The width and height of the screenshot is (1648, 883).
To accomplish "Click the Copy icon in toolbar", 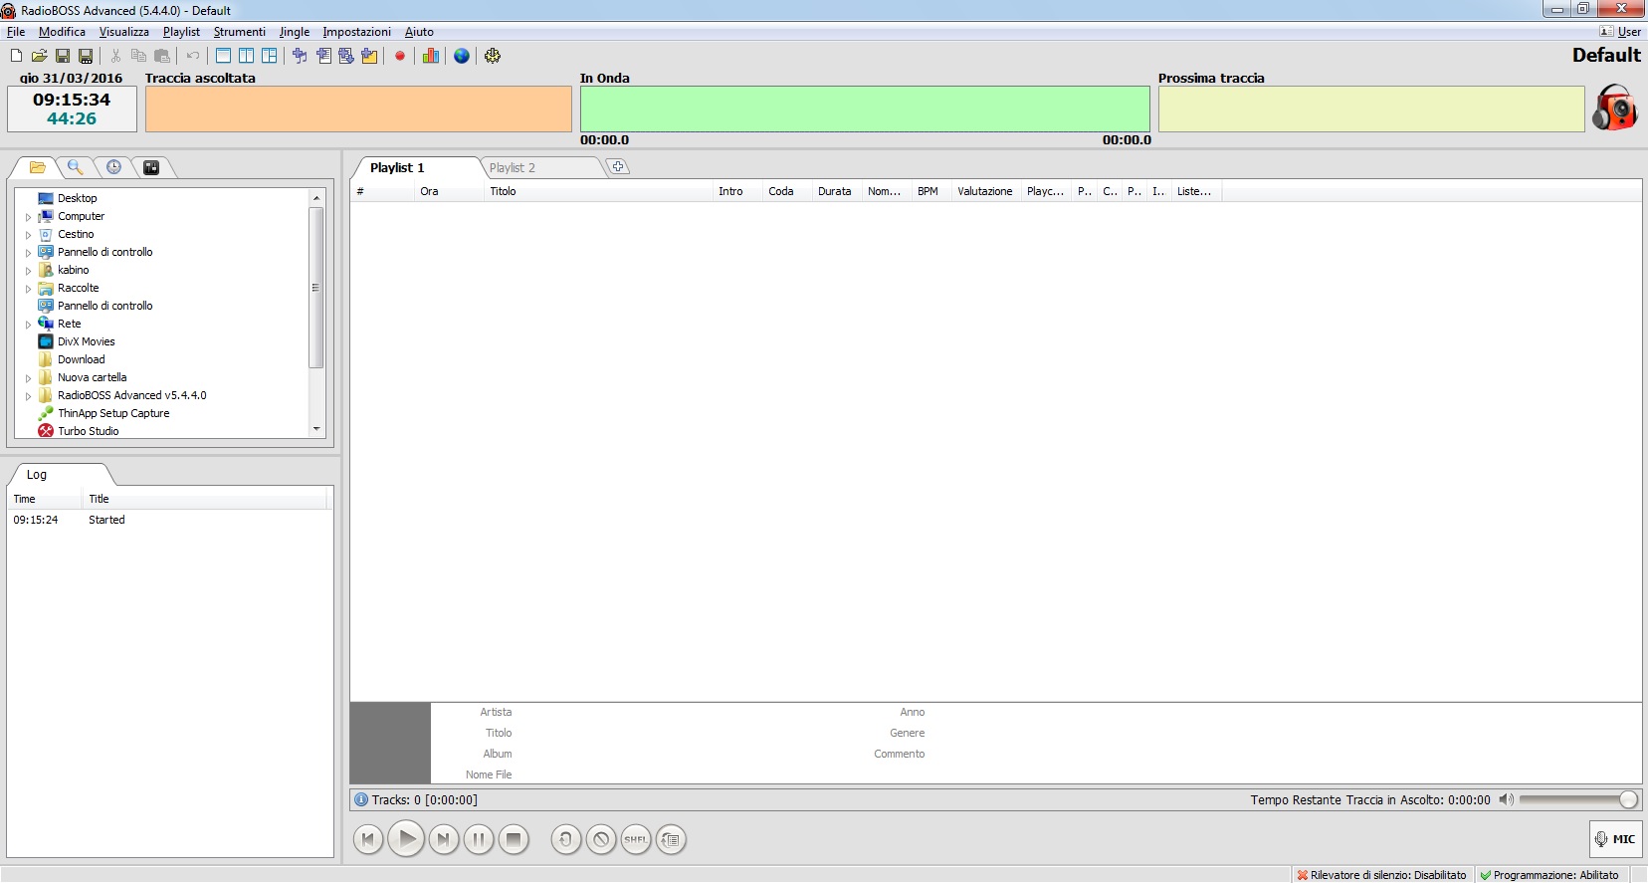I will tap(138, 56).
